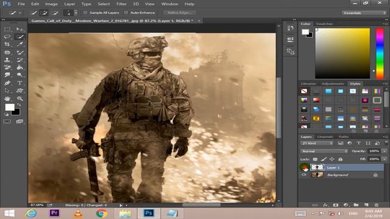Add layer mask button

[x=336, y=205]
